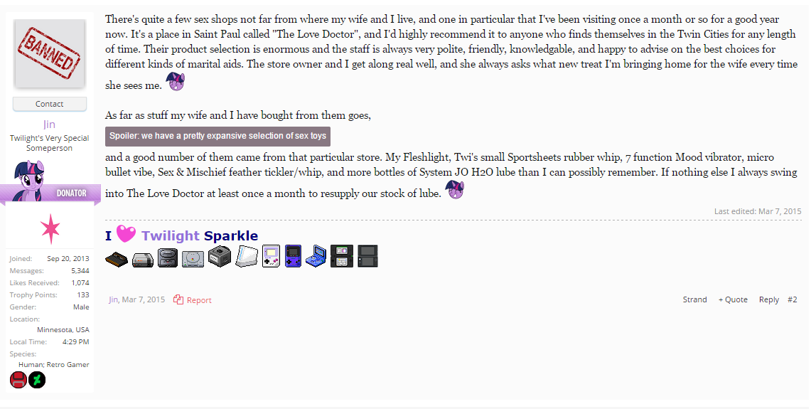Reply to Jin's post
811x409 pixels.
pyautogui.click(x=768, y=299)
